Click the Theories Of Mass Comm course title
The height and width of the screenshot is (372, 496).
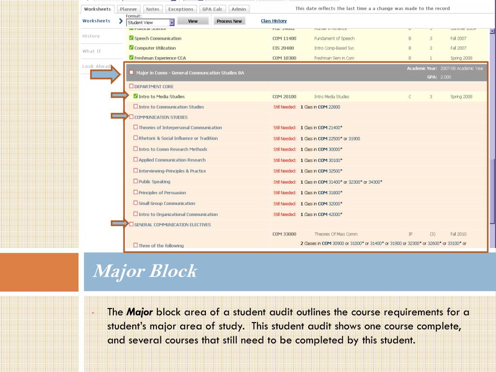(x=336, y=234)
